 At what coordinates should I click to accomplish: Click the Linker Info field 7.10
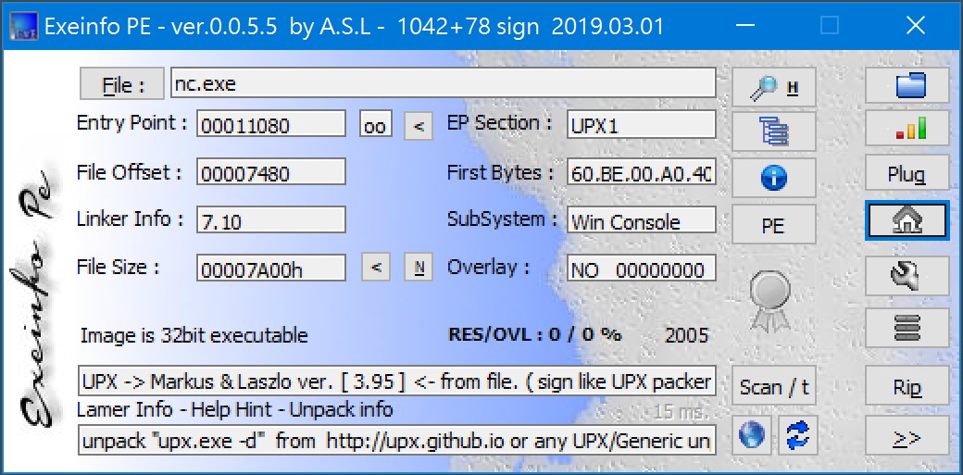(x=270, y=219)
